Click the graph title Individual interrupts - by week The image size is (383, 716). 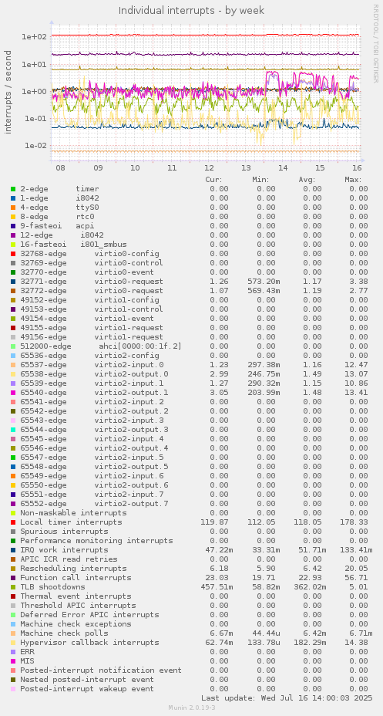point(191,10)
